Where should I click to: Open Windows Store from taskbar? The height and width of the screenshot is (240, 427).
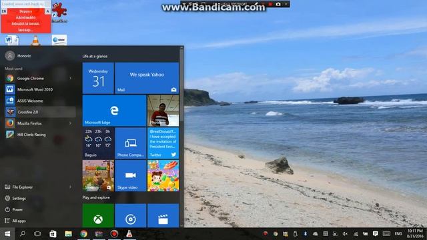(x=53, y=234)
